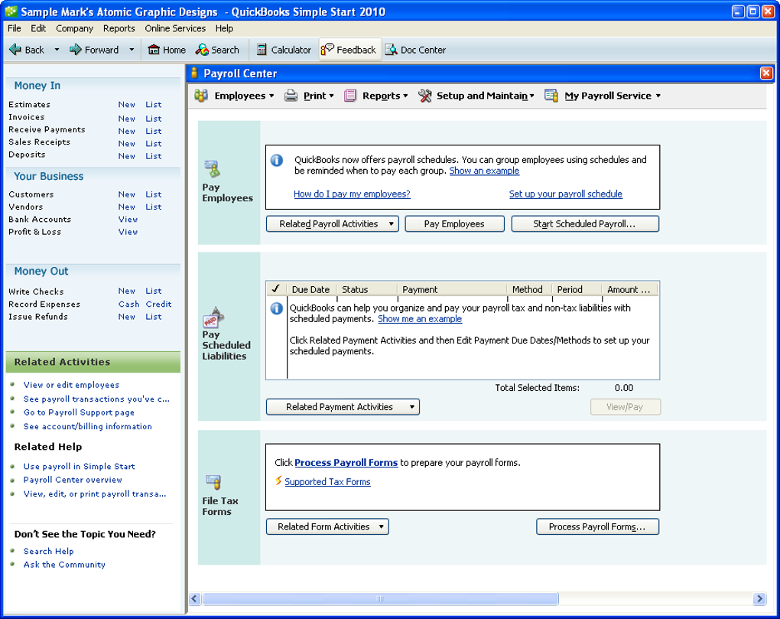
Task: Click the Setup and Maintain tools icon
Action: 425,96
